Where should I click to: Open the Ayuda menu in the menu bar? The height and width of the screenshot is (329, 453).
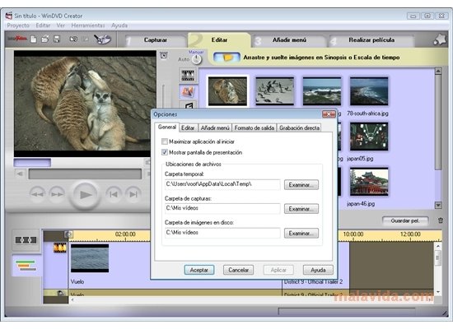(x=119, y=25)
